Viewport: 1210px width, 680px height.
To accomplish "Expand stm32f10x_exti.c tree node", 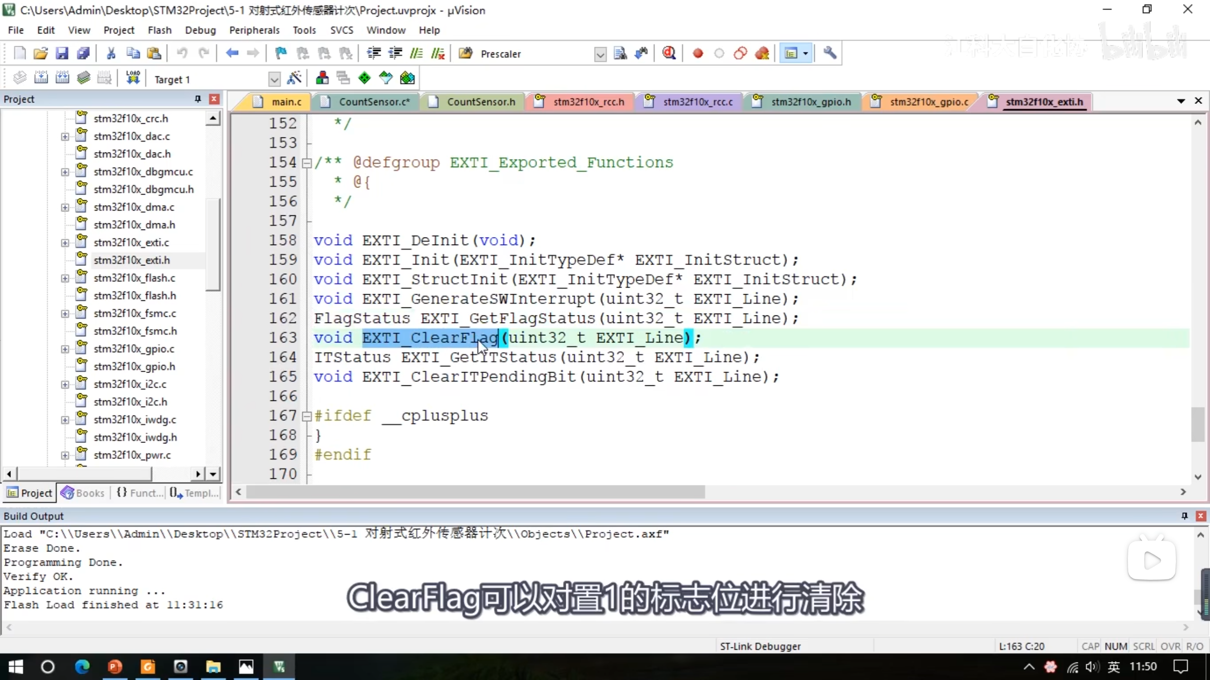I will (x=65, y=243).
